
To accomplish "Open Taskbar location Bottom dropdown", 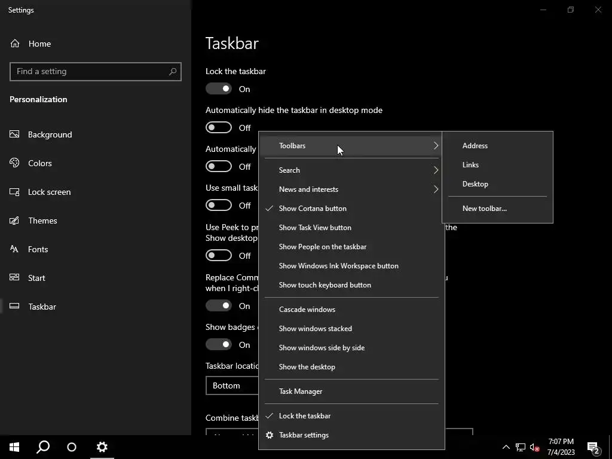I will pyautogui.click(x=232, y=385).
